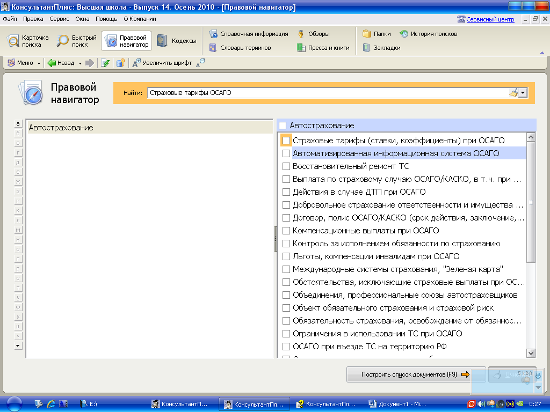Click splitter handle between panes

(x=275, y=239)
